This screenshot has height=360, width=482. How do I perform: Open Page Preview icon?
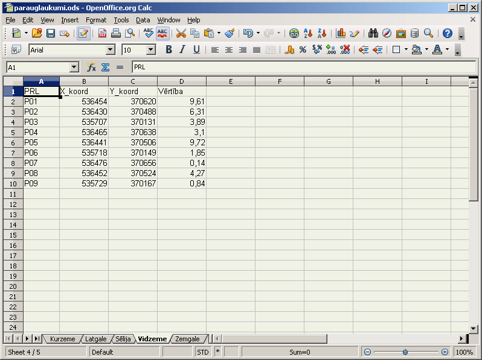coord(130,33)
